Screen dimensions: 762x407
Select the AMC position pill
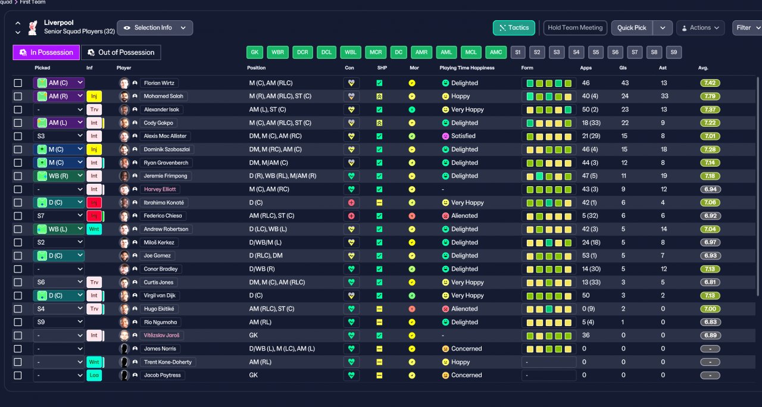point(495,52)
